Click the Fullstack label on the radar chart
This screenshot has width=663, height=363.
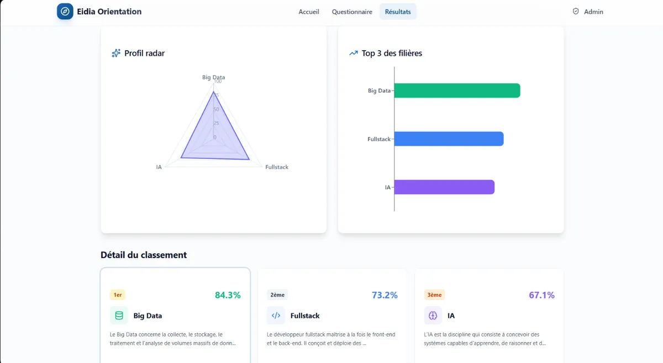(x=277, y=167)
